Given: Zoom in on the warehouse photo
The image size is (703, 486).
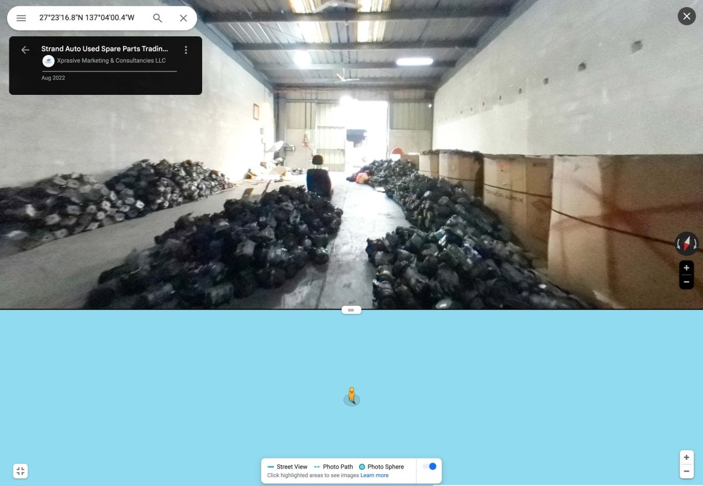Looking at the screenshot, I should click(687, 268).
